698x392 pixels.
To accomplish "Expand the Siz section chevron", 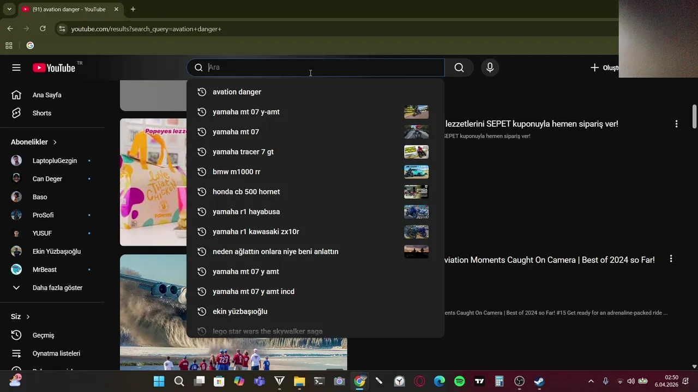I will [x=28, y=317].
